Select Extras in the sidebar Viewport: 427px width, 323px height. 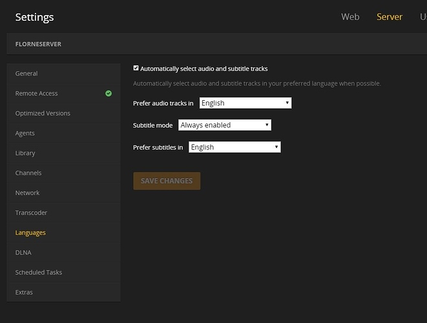pos(24,293)
